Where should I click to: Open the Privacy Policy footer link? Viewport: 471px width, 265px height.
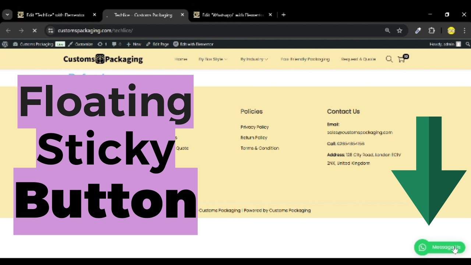[x=255, y=127]
